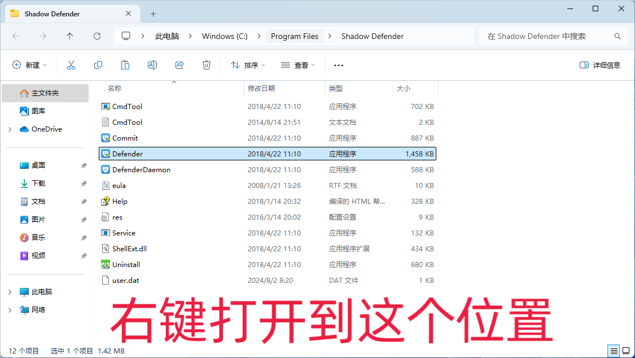Select the Help compiled HTML file icon
This screenshot has height=358, width=635.
(x=106, y=201)
